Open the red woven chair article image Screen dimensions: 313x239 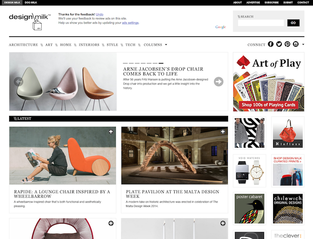(x=63, y=229)
